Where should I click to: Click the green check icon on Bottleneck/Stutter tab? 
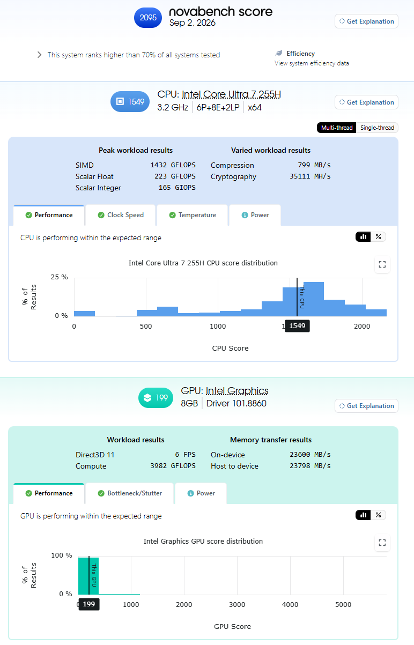(101, 493)
